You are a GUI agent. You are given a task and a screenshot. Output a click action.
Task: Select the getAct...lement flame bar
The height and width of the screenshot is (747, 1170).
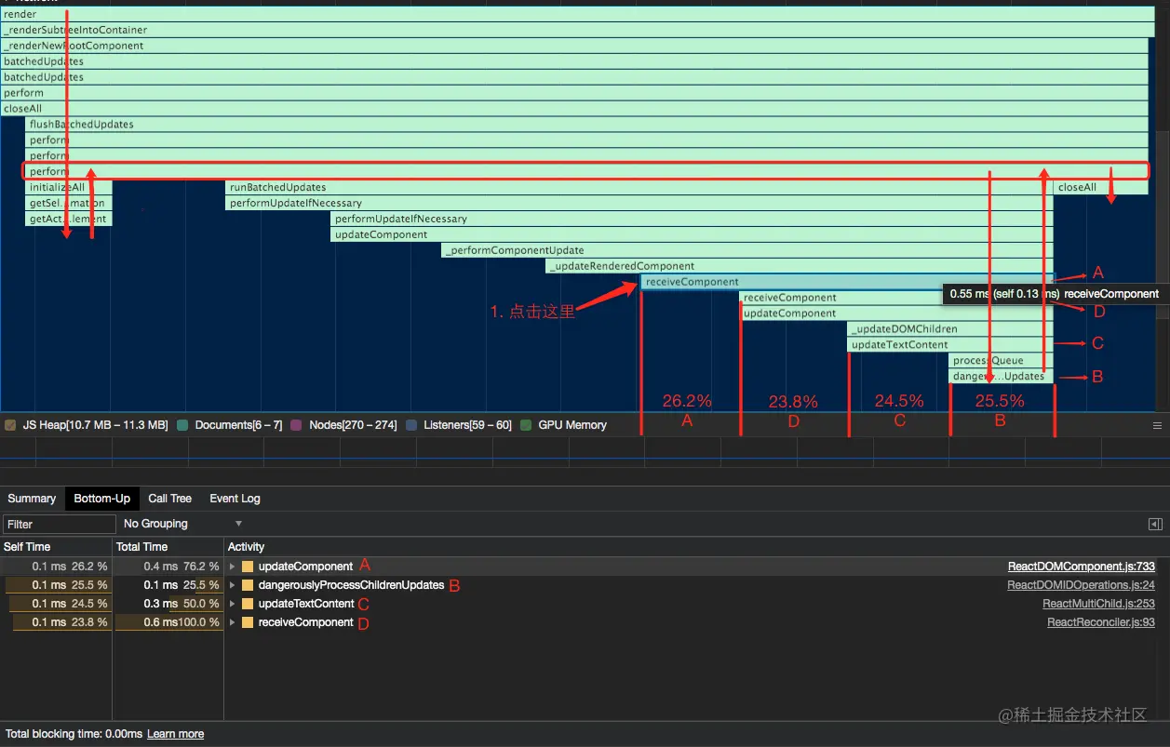tap(68, 219)
